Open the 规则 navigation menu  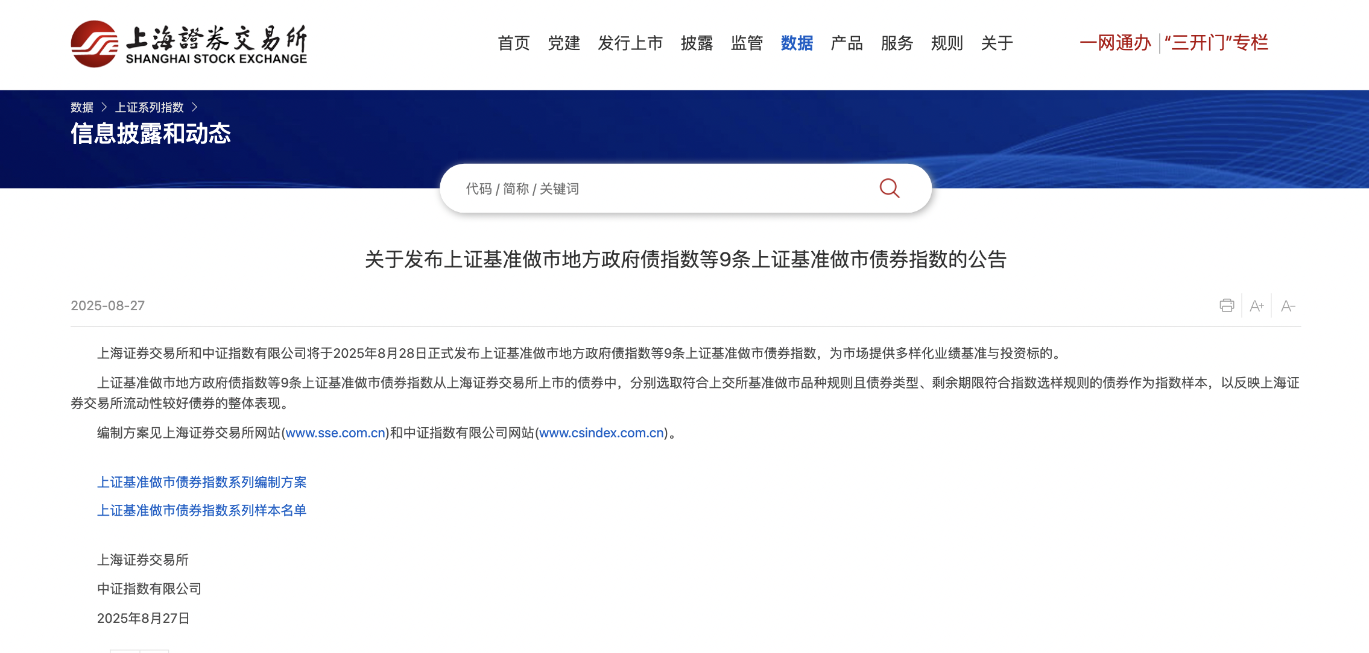tap(947, 43)
